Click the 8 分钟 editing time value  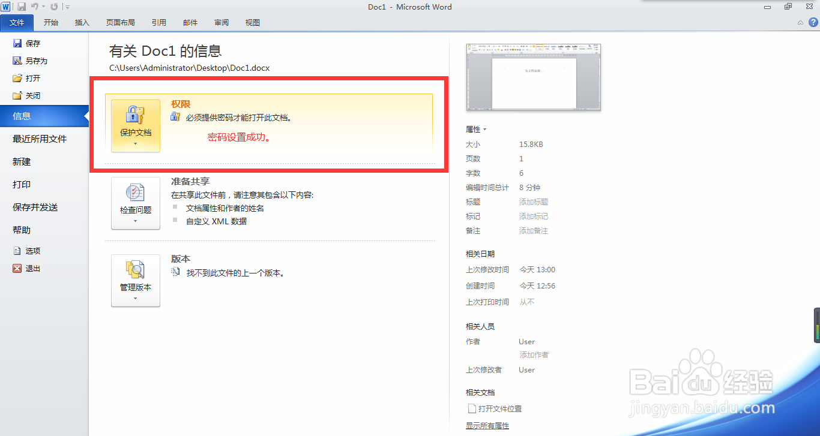[x=529, y=188]
